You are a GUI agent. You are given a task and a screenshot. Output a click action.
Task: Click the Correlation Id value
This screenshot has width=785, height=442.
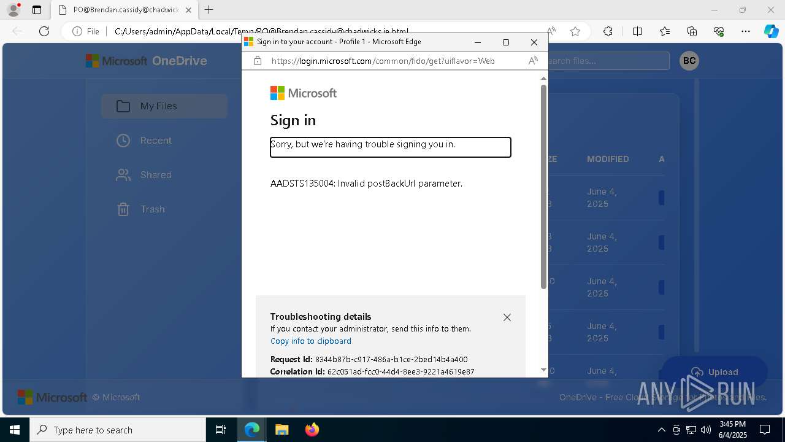click(x=401, y=372)
